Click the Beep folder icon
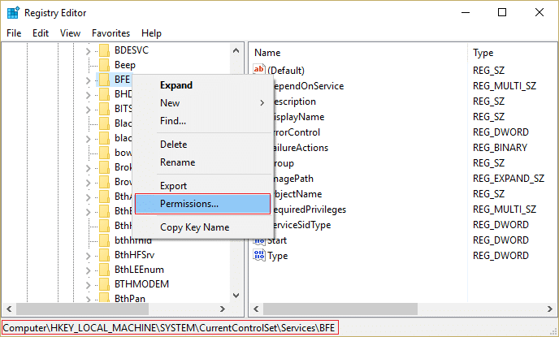 coord(103,65)
